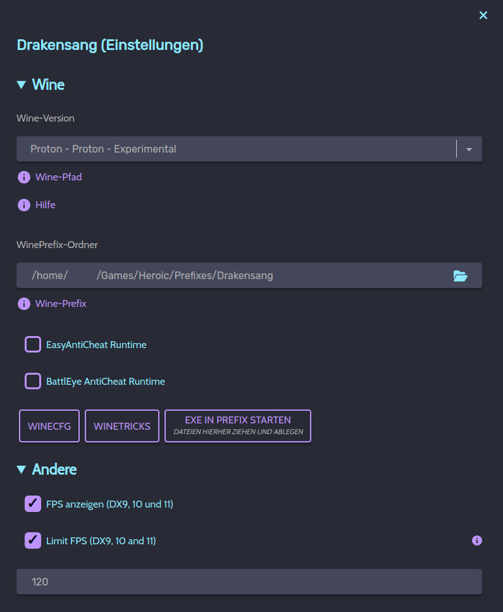Open WINECFG
Image resolution: width=503 pixels, height=612 pixels.
pos(49,426)
